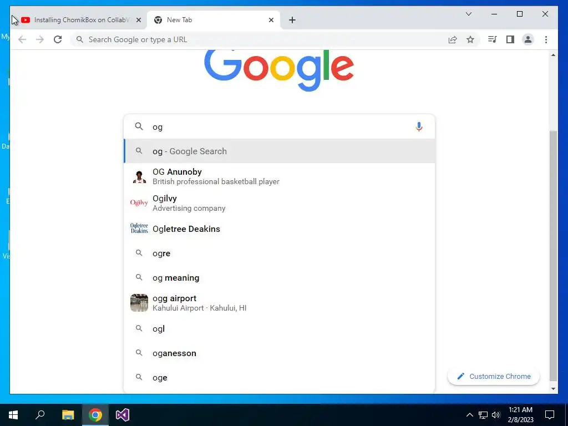Open File Explorer from the taskbar

[x=68, y=415]
